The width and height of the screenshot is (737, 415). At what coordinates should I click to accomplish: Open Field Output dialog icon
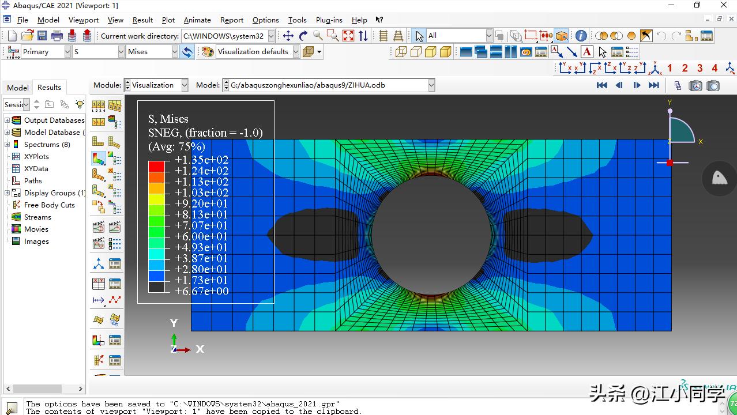tap(13, 52)
